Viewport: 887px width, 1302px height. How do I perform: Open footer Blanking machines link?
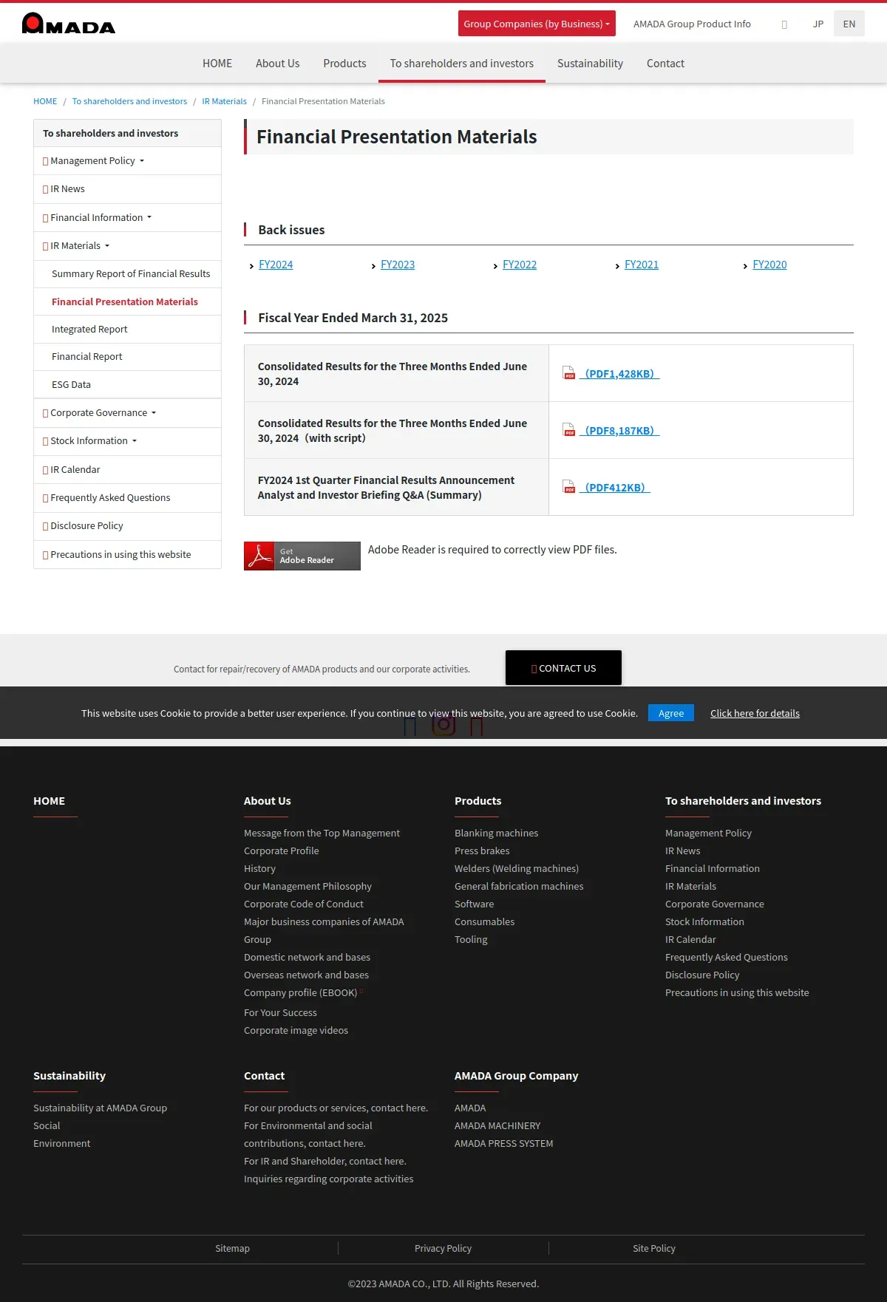[496, 833]
